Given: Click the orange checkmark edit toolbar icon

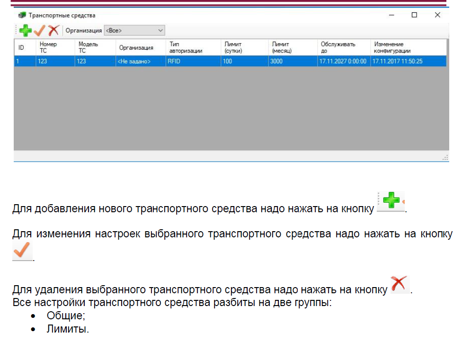Looking at the screenshot, I should click(39, 30).
